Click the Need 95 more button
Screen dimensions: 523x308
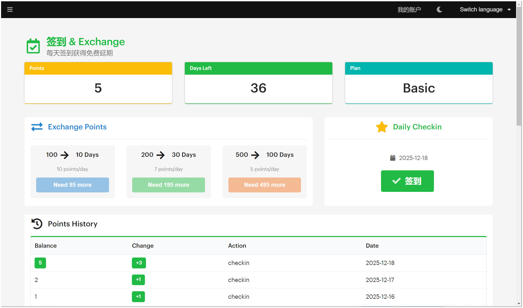point(72,185)
